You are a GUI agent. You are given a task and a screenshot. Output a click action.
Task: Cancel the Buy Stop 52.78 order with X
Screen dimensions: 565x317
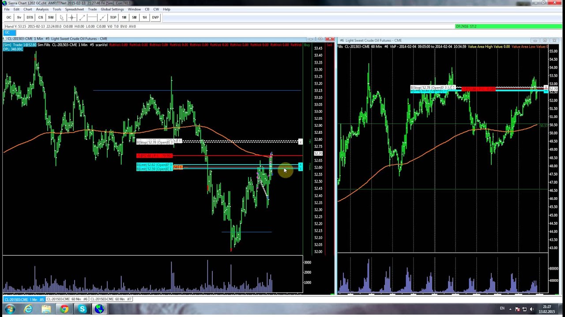click(x=300, y=142)
